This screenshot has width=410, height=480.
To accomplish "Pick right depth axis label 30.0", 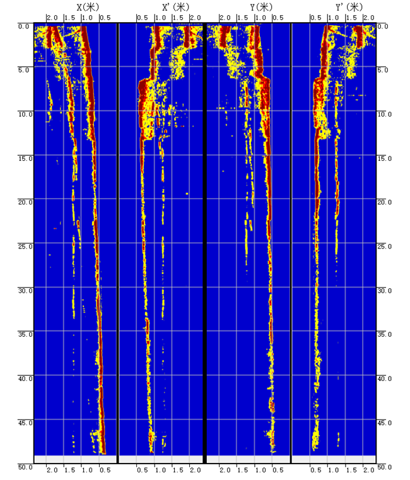I will [x=384, y=290].
